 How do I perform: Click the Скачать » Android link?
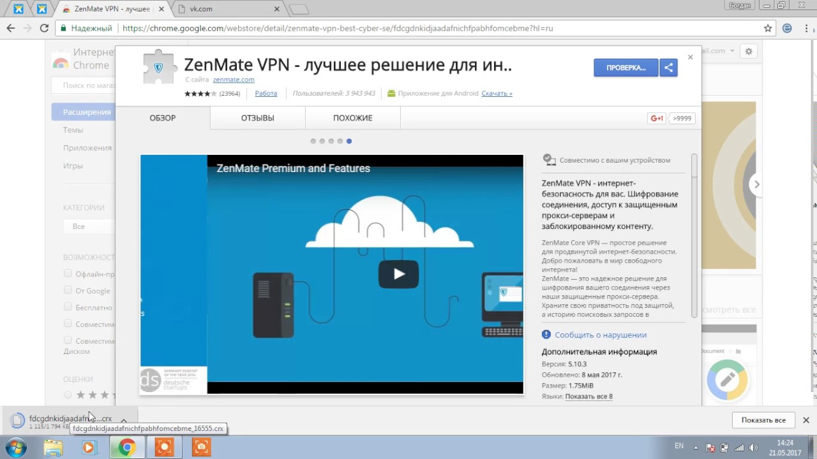[497, 93]
